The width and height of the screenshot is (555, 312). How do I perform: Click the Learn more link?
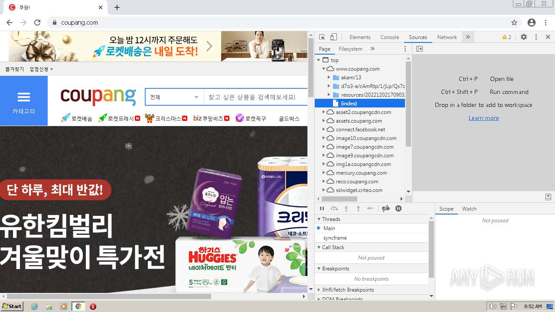483,118
